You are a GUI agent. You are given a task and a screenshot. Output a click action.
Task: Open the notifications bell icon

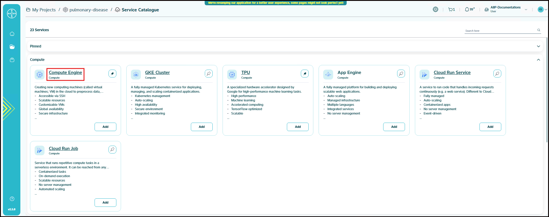pyautogui.click(x=467, y=10)
